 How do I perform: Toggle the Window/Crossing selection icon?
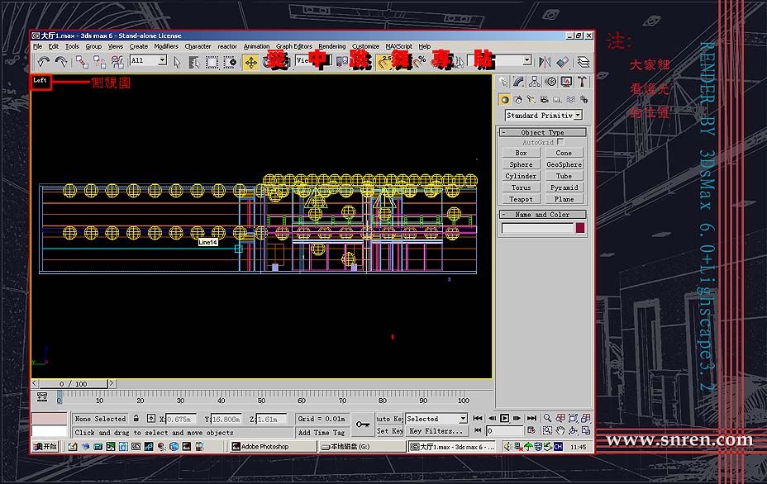[x=230, y=62]
